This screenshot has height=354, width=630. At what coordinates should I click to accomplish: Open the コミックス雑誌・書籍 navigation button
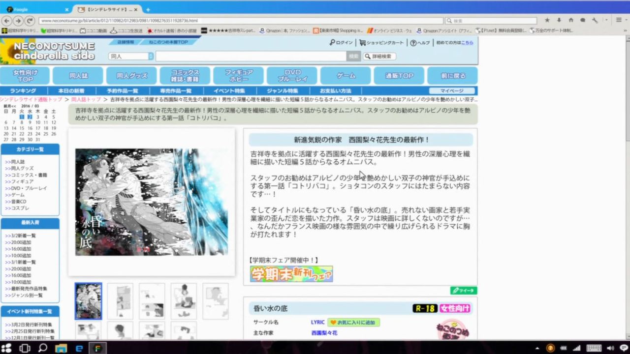(x=185, y=76)
